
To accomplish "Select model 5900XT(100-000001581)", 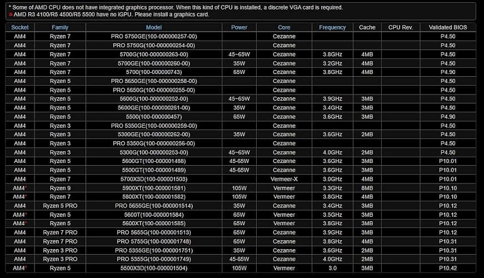I will click(154, 188).
